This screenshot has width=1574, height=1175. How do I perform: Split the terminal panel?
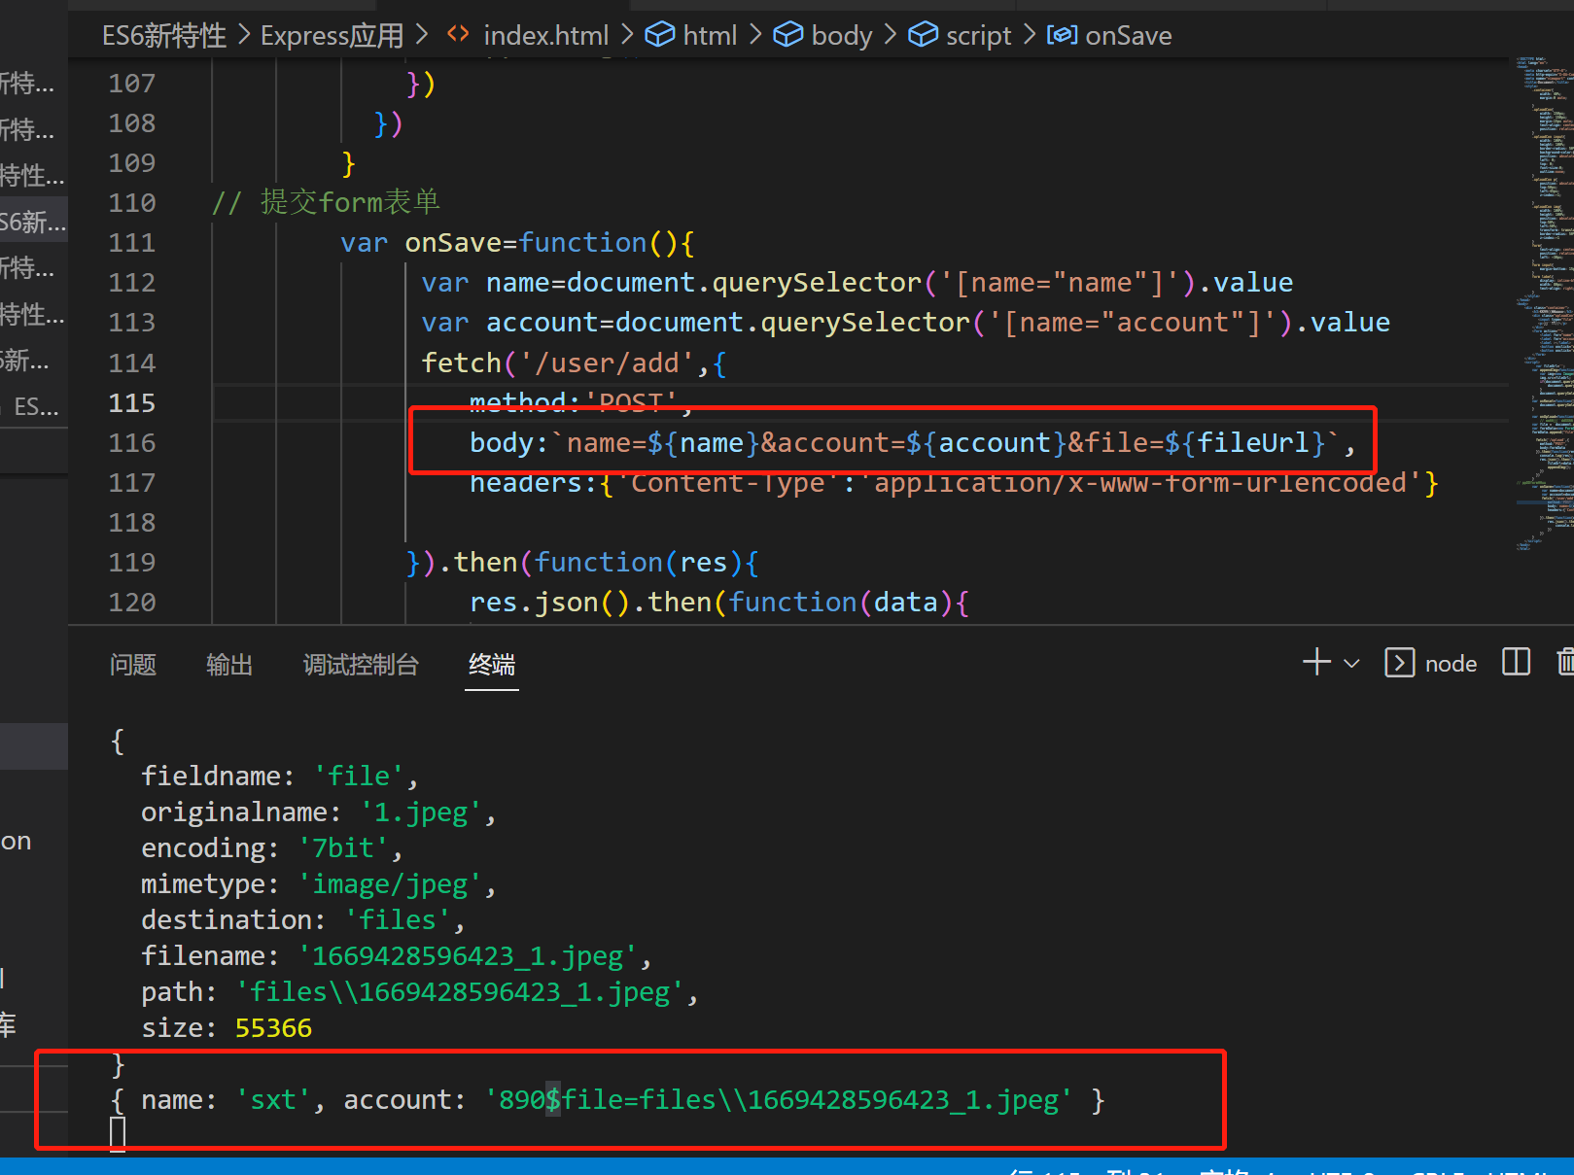coord(1516,663)
